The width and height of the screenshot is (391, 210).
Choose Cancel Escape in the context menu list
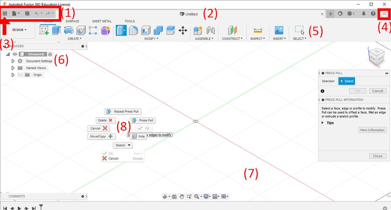[x=122, y=159]
